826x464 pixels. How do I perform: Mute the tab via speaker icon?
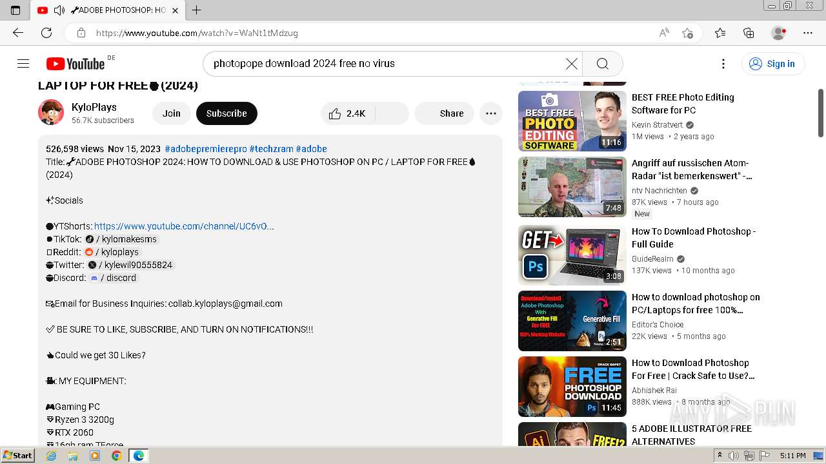point(59,10)
